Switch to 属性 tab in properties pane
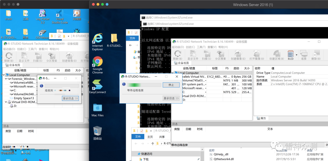The image size is (328, 161). click(261, 118)
